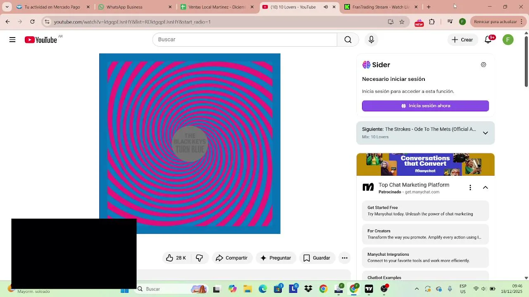The height and width of the screenshot is (297, 529).
Task: Open Sider panel settings icon
Action: [x=484, y=65]
